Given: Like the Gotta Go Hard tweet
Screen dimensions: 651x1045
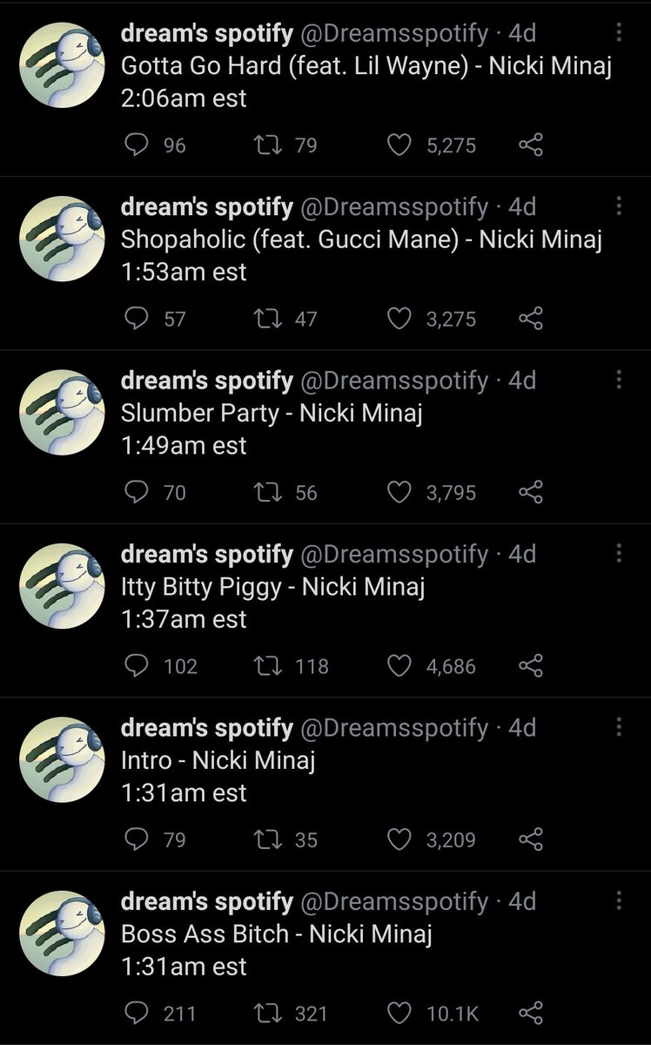Looking at the screenshot, I should pos(399,145).
